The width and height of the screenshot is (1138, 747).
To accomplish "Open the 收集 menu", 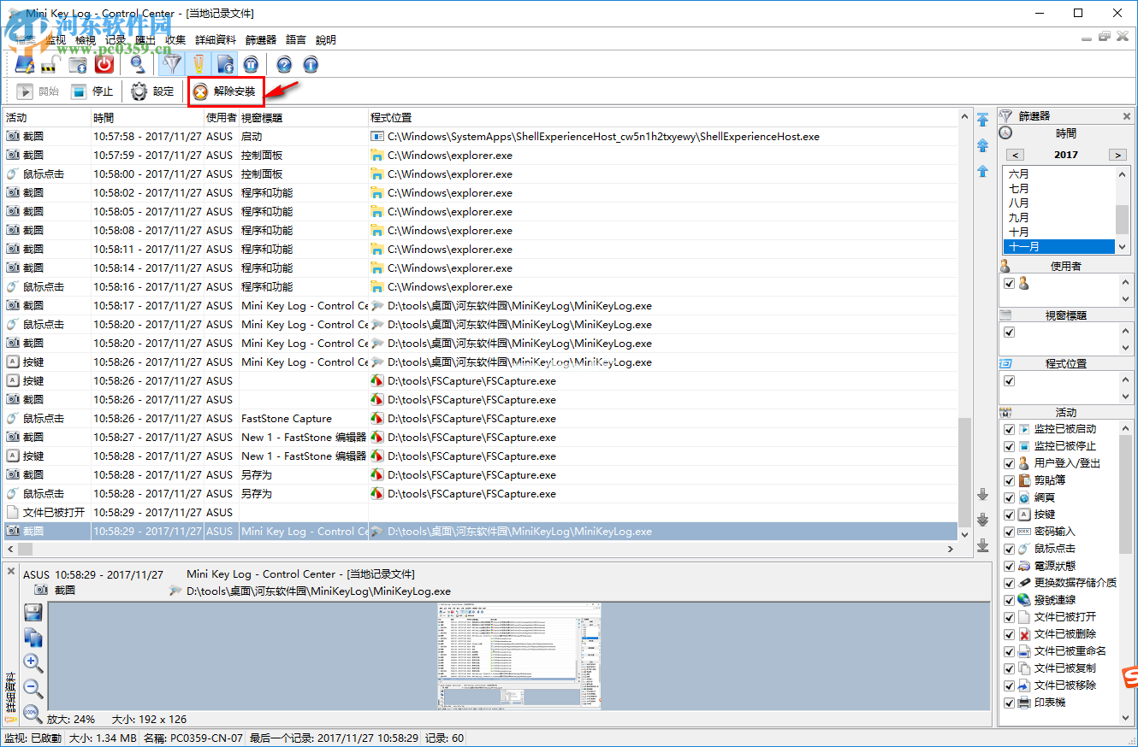I will pos(175,39).
